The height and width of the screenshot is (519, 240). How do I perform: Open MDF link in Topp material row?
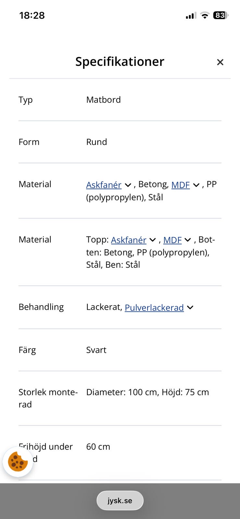(172, 240)
